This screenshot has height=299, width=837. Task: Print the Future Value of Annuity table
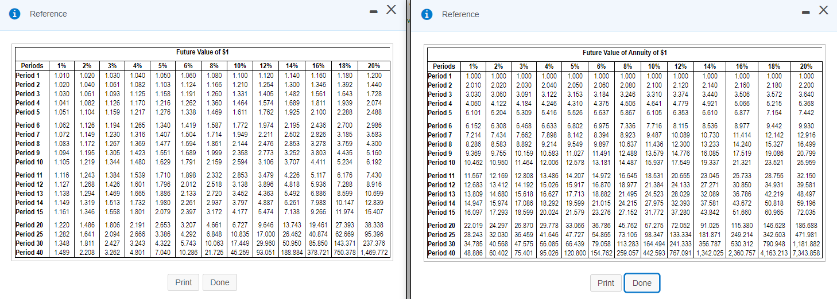606,283
